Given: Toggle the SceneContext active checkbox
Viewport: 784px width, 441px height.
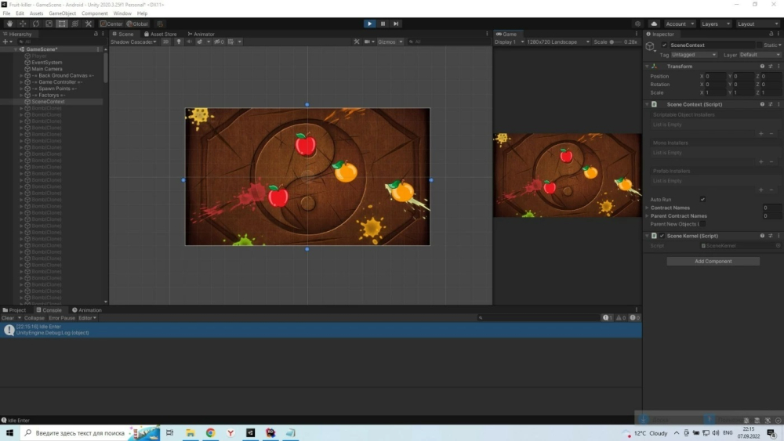Looking at the screenshot, I should (x=665, y=45).
